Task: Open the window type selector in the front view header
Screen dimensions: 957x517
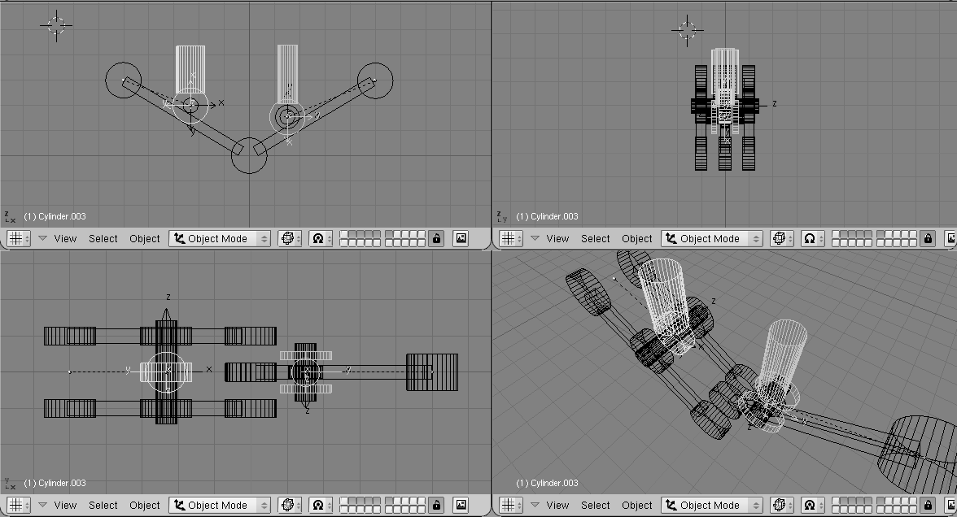Action: [18, 238]
